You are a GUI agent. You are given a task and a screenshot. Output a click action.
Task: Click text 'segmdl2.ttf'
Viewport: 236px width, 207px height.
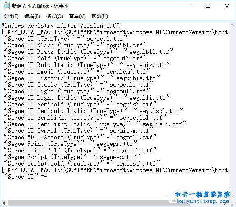coord(134,137)
